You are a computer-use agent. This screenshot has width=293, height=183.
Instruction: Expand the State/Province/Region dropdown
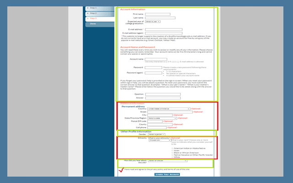click(x=162, y=118)
